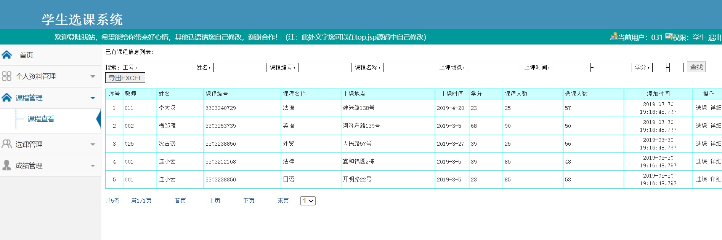The height and width of the screenshot is (240, 722).
Task: Focus the 姓名 search field
Action: click(x=240, y=67)
